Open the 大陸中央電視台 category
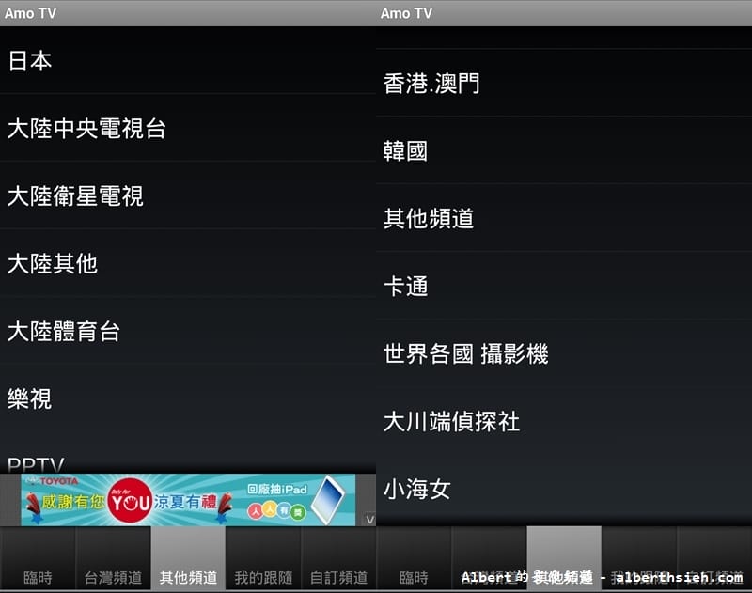752x593 pixels. point(188,128)
